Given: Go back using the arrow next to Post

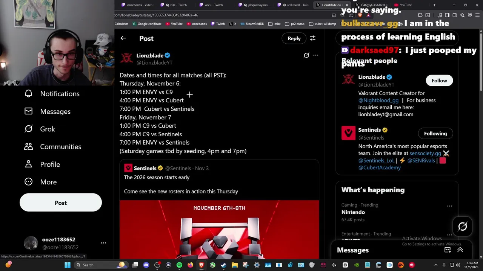Looking at the screenshot, I should [x=123, y=38].
